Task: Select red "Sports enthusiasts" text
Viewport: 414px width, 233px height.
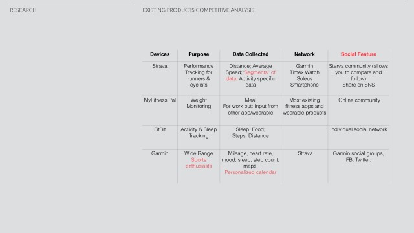Action: [x=199, y=163]
